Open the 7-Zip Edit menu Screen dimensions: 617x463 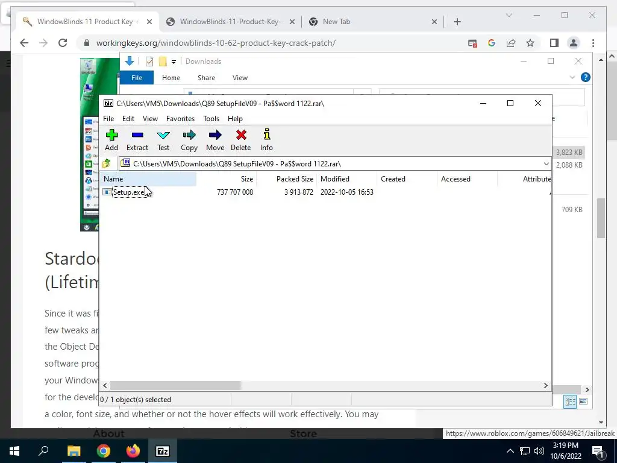[128, 119]
